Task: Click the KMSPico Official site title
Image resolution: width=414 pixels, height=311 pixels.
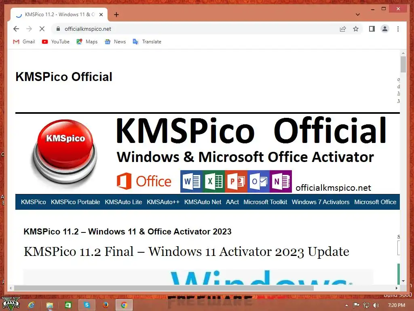Action: click(x=64, y=77)
